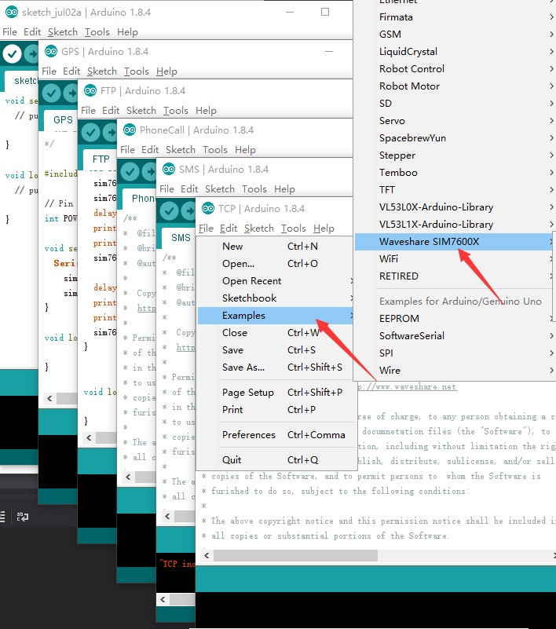Expand SoftwareSerial examples submenu
The width and height of the screenshot is (556, 629).
point(455,336)
